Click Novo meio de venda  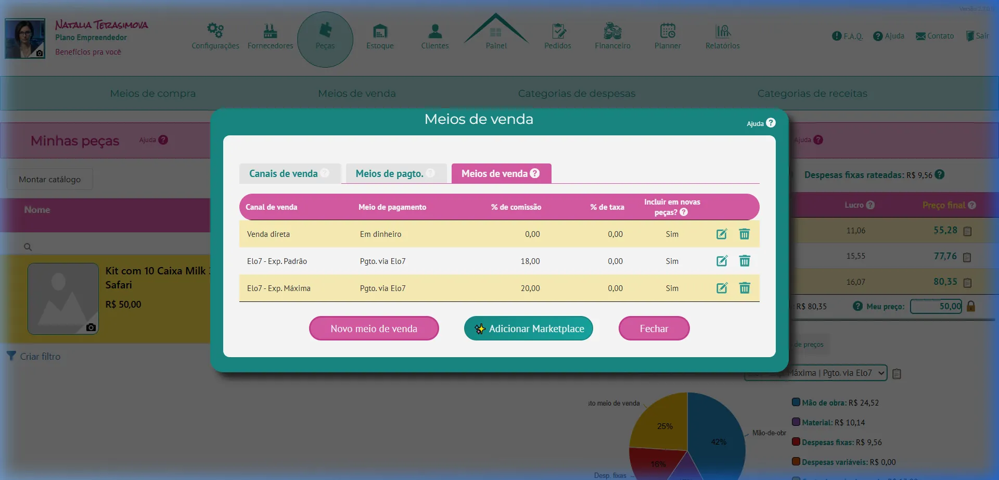click(374, 329)
